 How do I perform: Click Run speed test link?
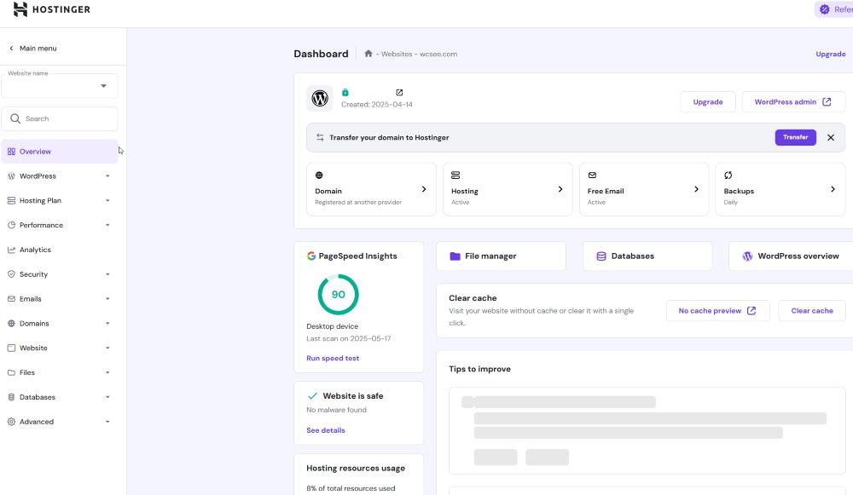333,358
